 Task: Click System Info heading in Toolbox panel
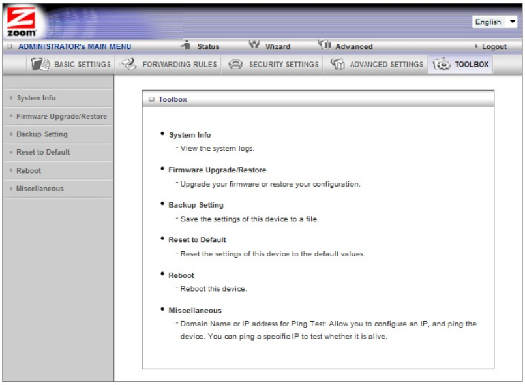[x=190, y=135]
